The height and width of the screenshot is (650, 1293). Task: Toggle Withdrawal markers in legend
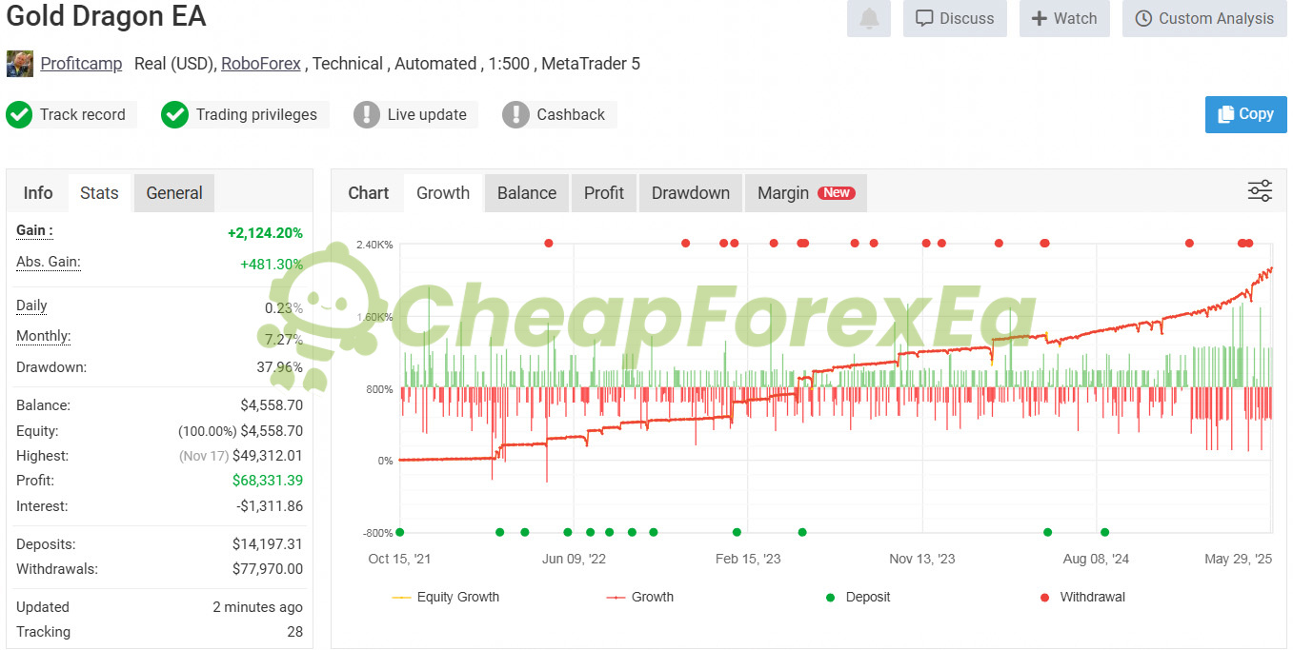click(x=1081, y=597)
